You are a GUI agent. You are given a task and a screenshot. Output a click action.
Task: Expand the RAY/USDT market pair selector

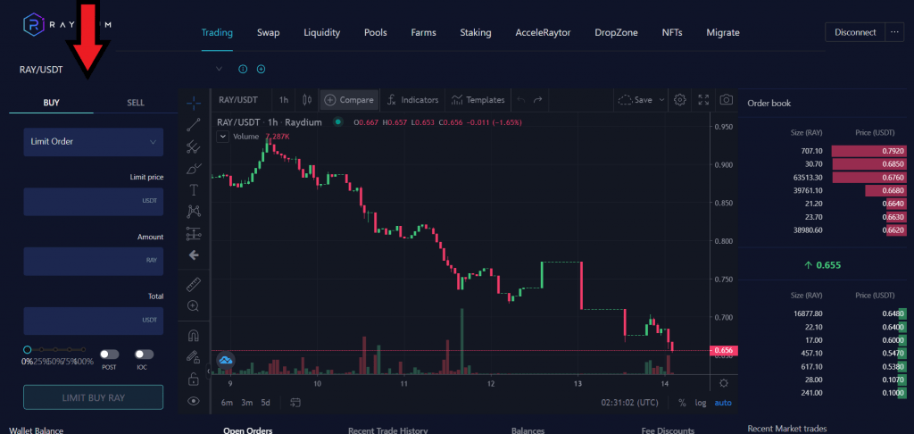click(220, 69)
